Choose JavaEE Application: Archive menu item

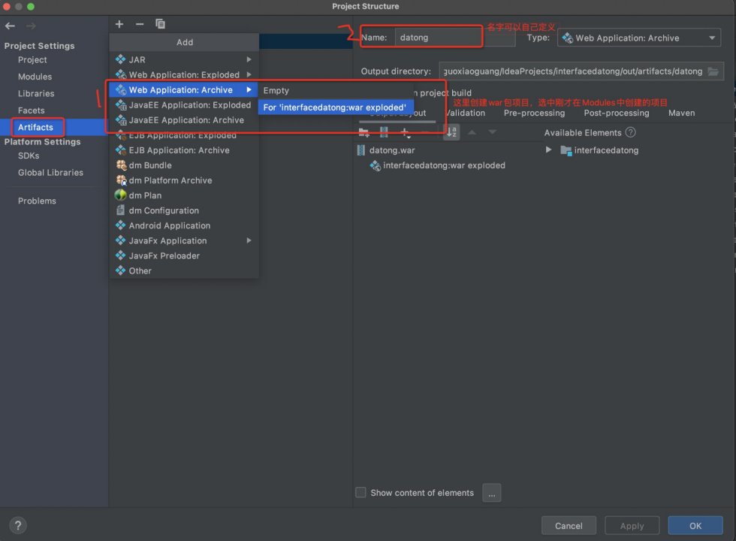pyautogui.click(x=184, y=119)
